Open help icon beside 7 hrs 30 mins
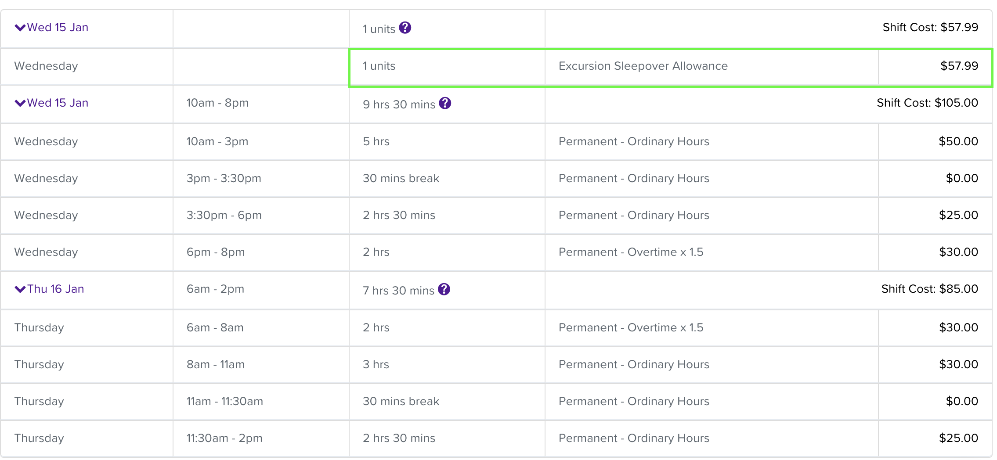 (444, 289)
